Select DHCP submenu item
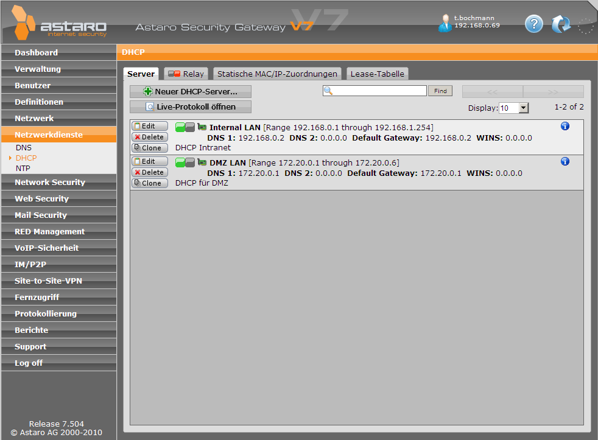This screenshot has width=598, height=440. pos(26,158)
